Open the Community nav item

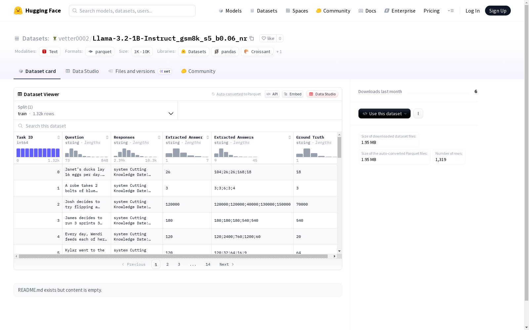click(333, 11)
